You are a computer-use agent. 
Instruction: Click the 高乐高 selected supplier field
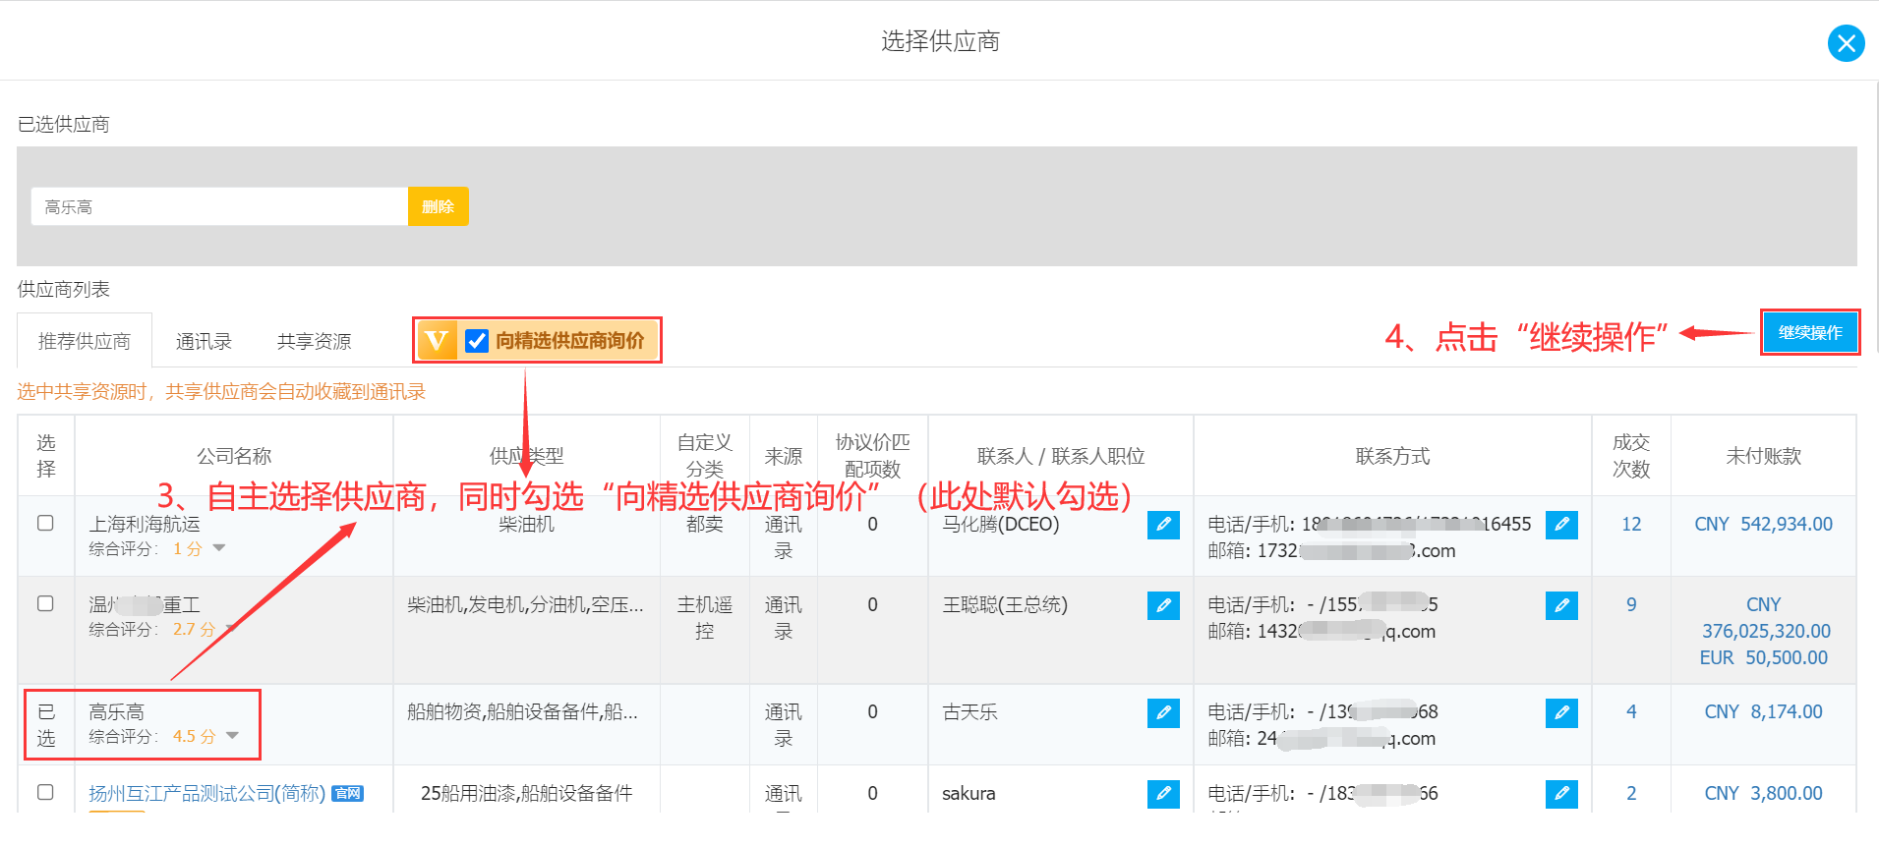pos(219,206)
